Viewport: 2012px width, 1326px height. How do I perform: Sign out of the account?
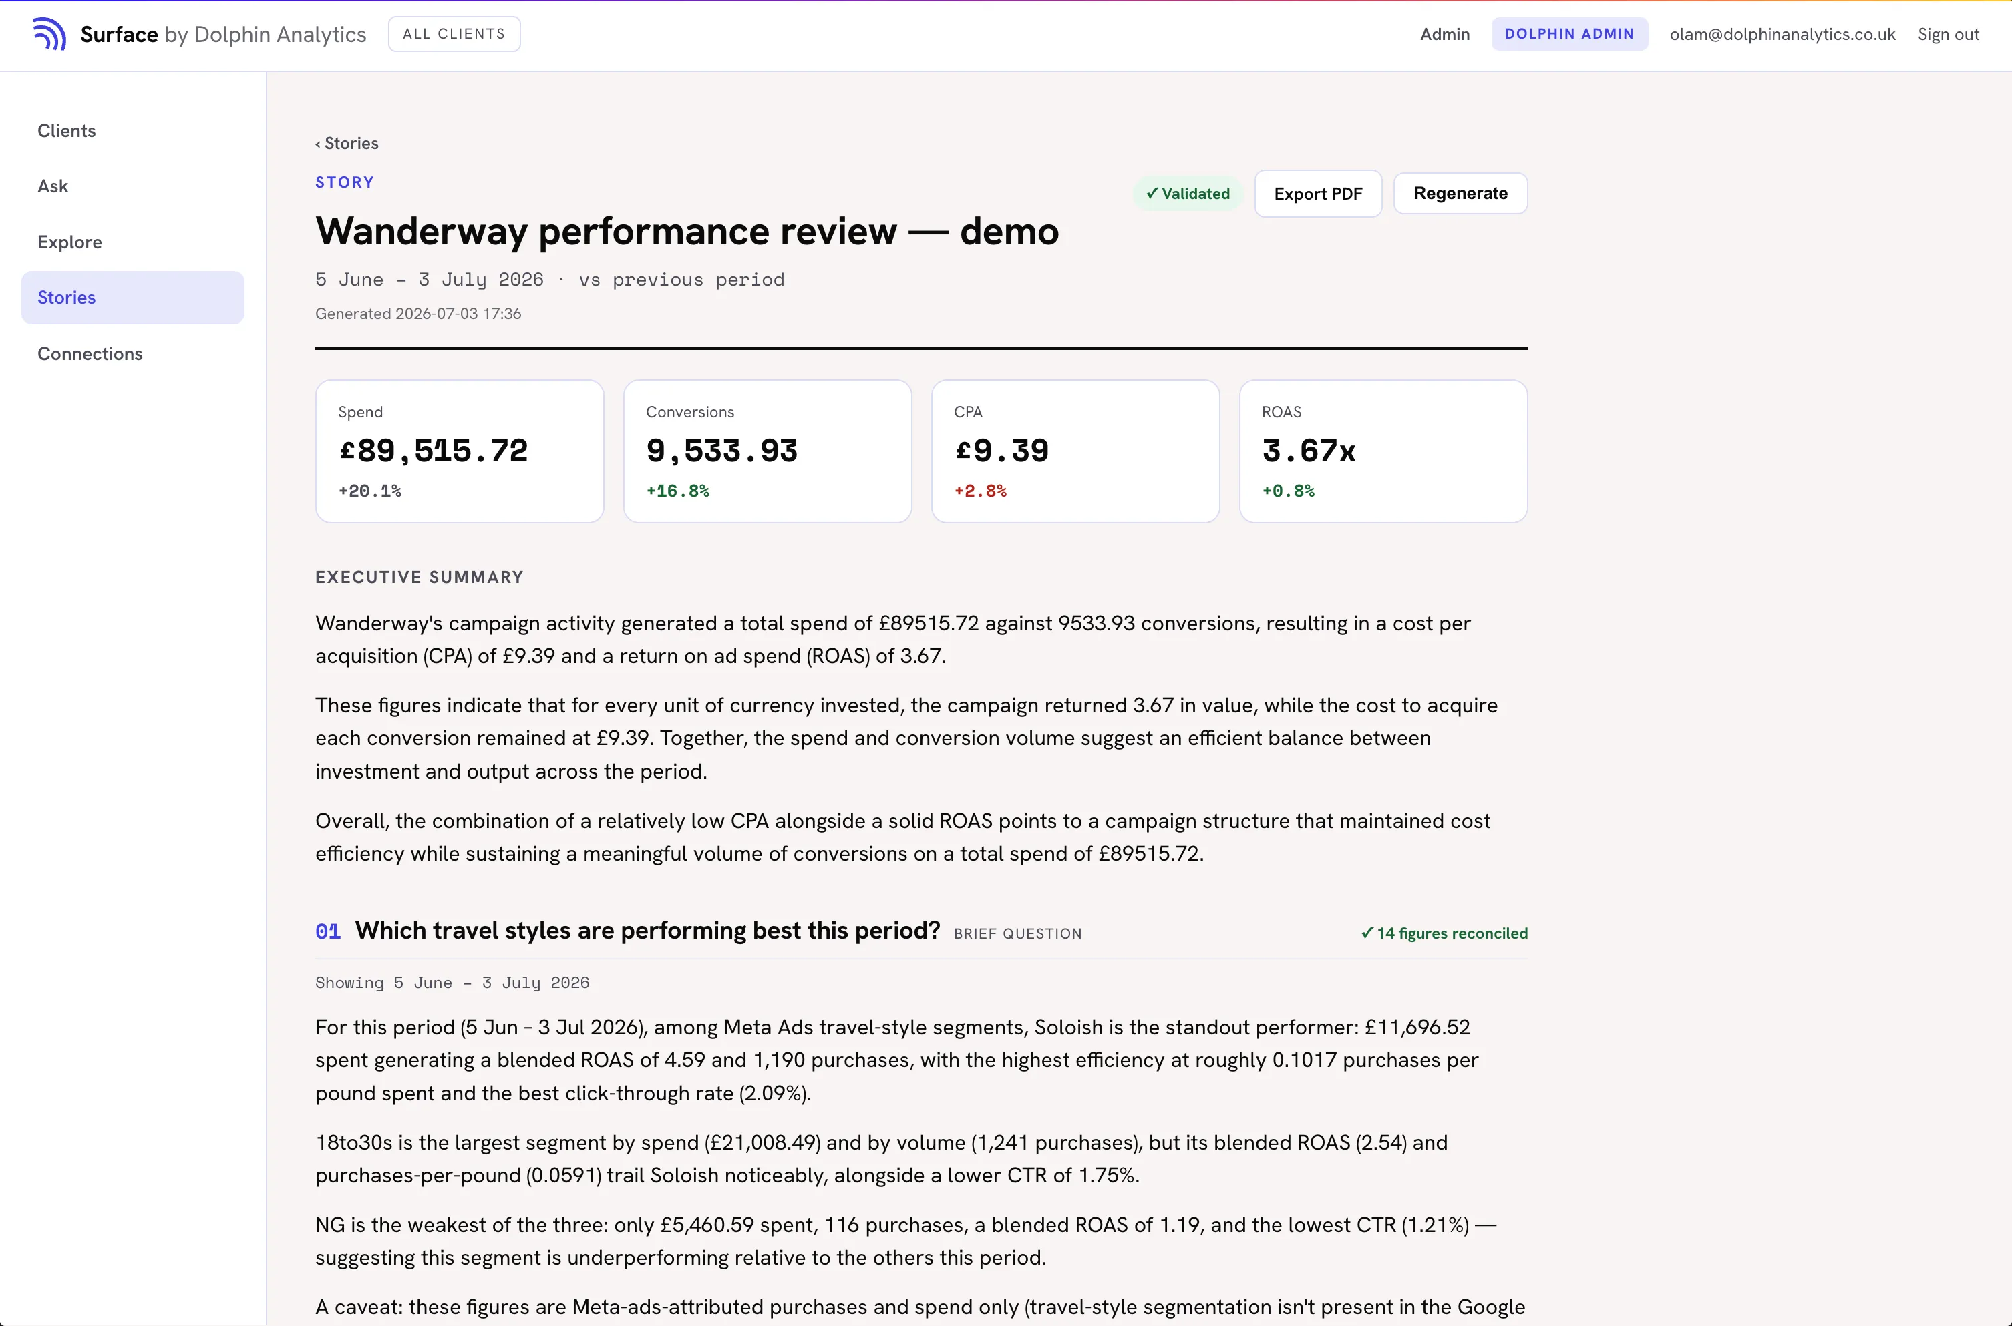click(x=1948, y=34)
